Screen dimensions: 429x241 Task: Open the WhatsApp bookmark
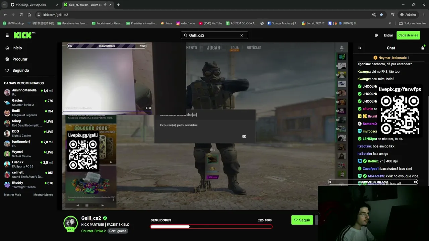point(13,23)
